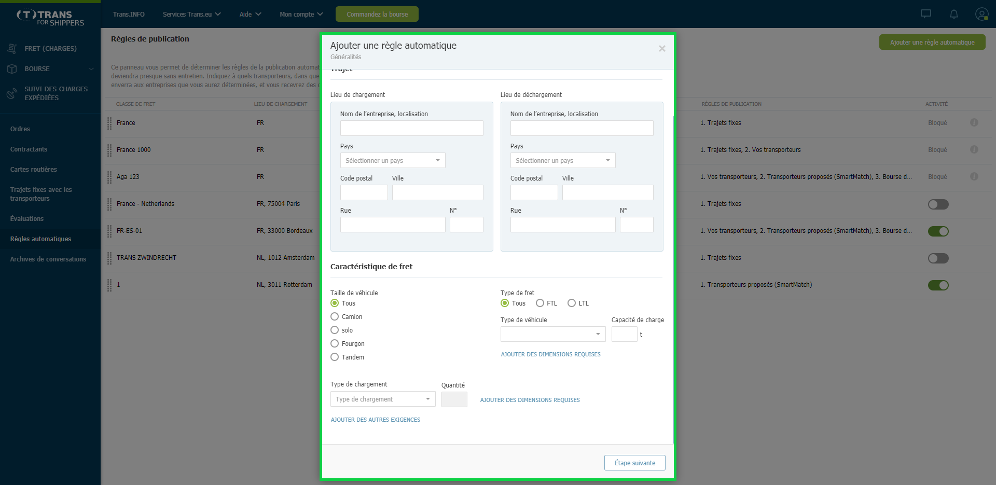
Task: Focus Quantité field
Action: [x=454, y=399]
